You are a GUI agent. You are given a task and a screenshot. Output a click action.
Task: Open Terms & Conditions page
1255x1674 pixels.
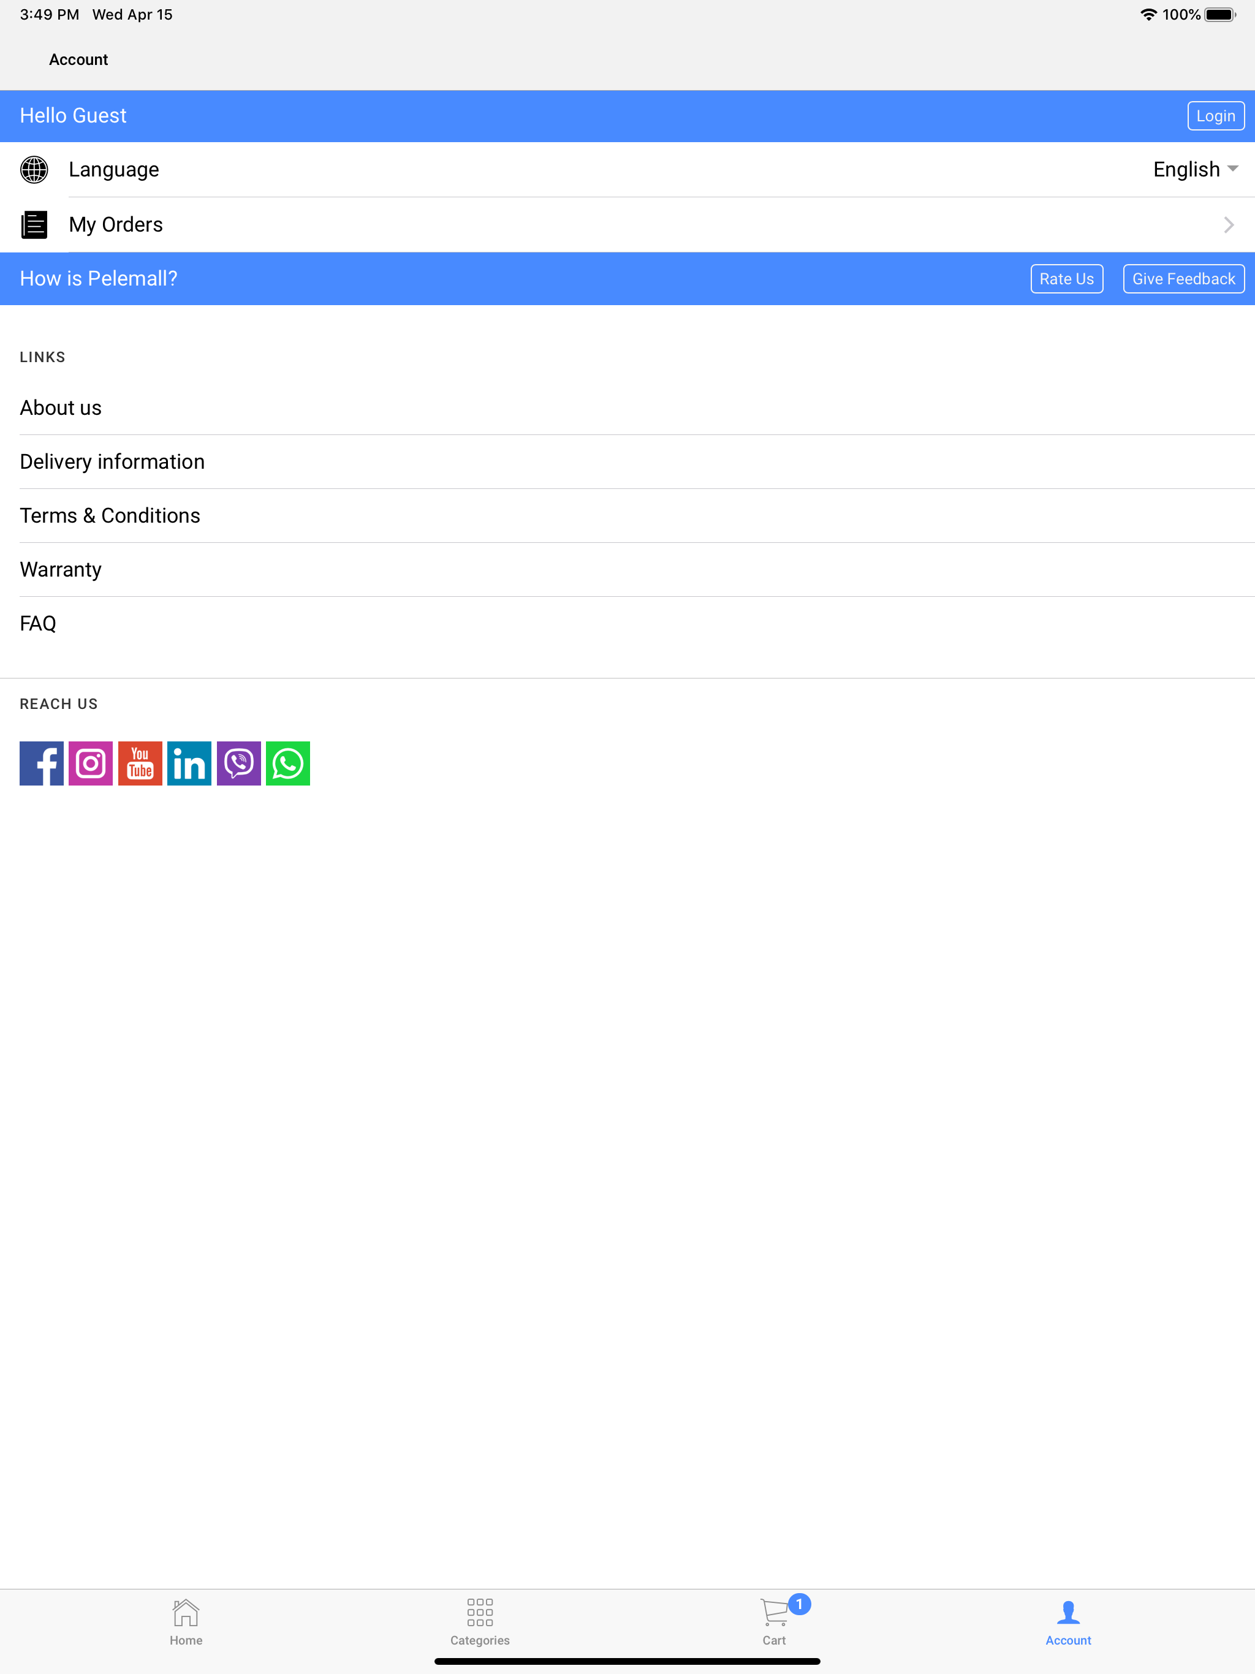(110, 515)
